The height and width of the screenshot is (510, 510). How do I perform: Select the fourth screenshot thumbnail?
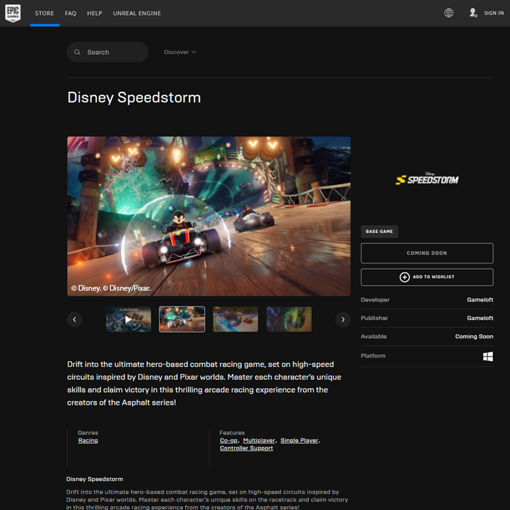click(289, 319)
